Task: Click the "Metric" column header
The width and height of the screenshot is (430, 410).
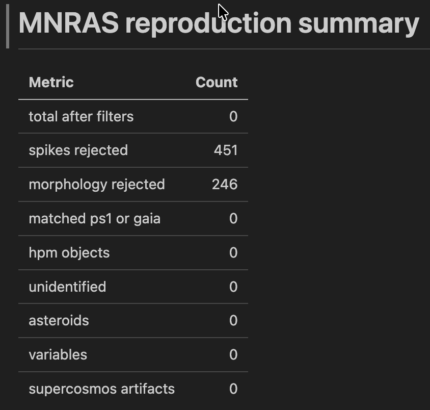Action: pyautogui.click(x=51, y=82)
